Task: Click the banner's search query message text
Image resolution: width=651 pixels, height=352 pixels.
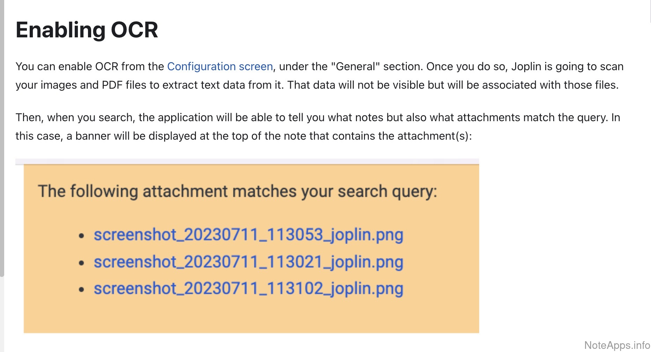Action: pos(237,191)
